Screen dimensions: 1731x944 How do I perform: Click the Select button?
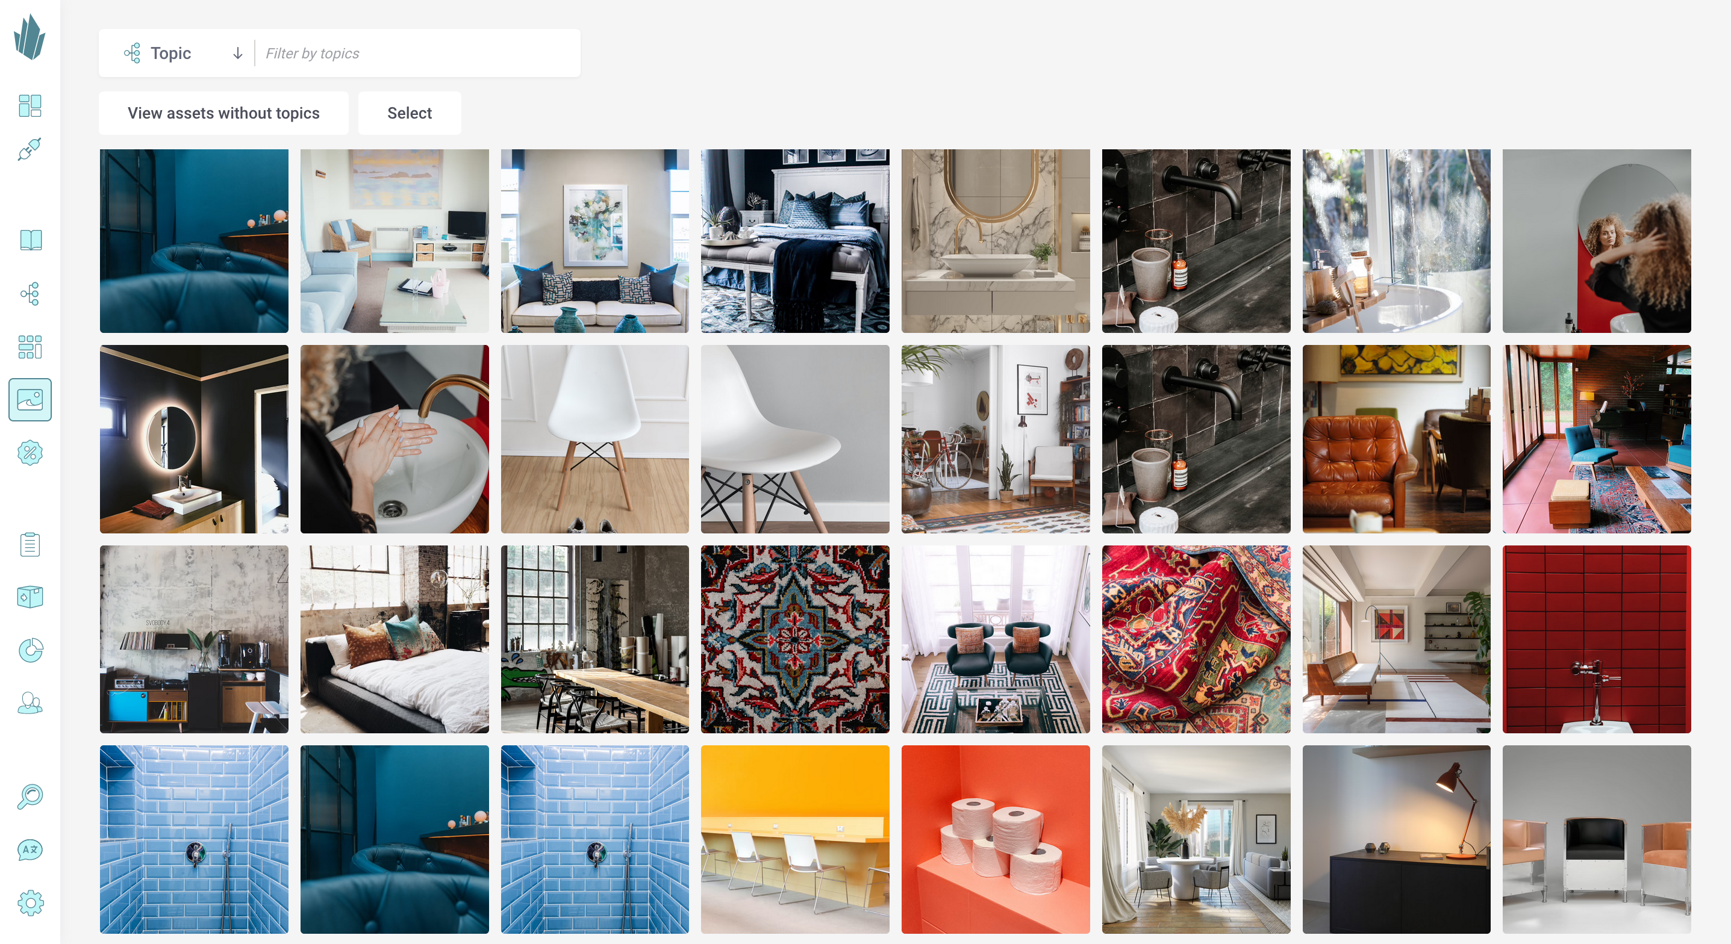(x=409, y=113)
